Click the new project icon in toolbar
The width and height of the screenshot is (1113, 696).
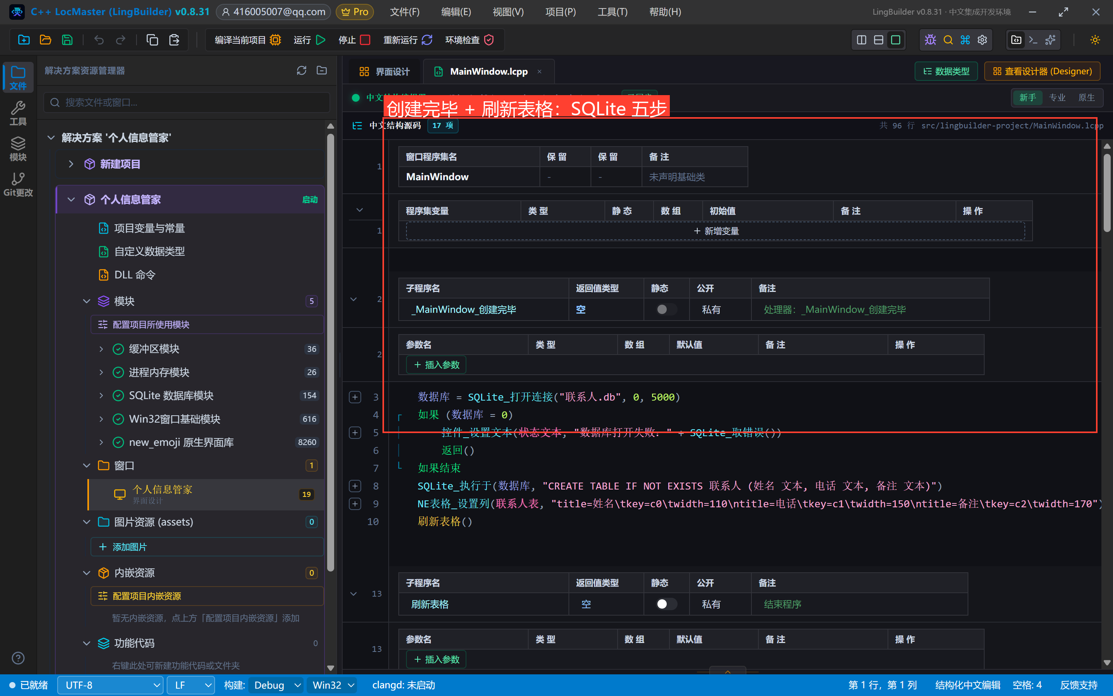point(24,40)
